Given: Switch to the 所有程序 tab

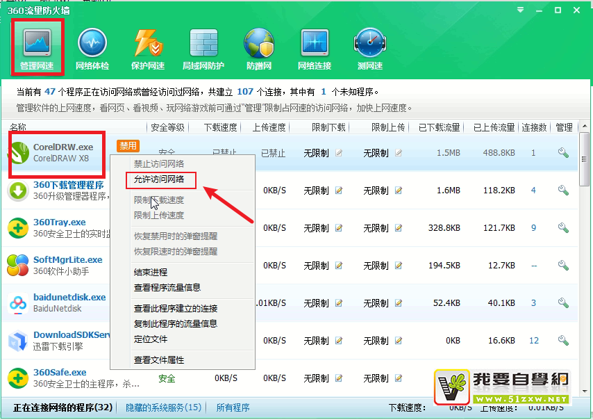Looking at the screenshot, I should click(233, 407).
